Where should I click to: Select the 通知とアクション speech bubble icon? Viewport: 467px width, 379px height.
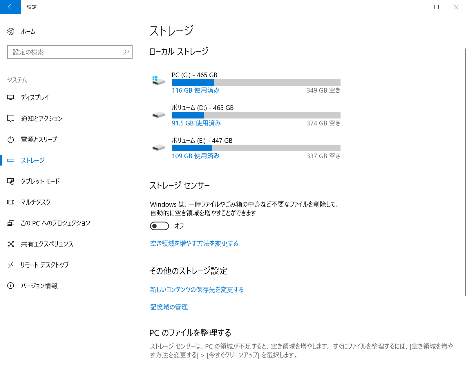click(x=11, y=118)
